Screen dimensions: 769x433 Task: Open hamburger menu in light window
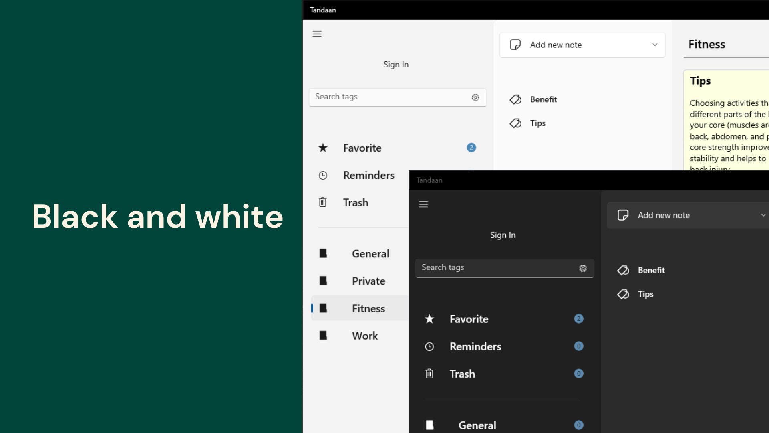(x=317, y=34)
